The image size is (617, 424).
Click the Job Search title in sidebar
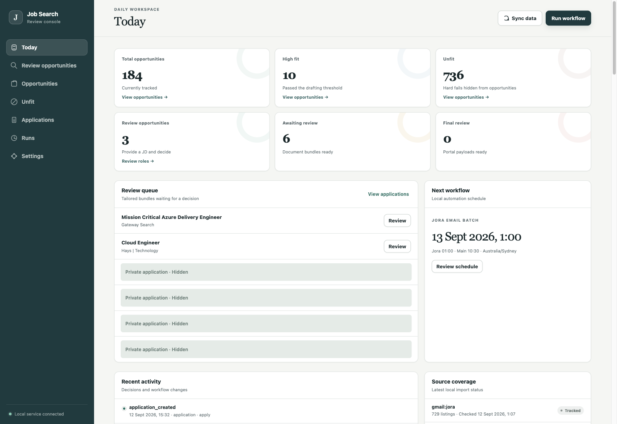tap(42, 14)
